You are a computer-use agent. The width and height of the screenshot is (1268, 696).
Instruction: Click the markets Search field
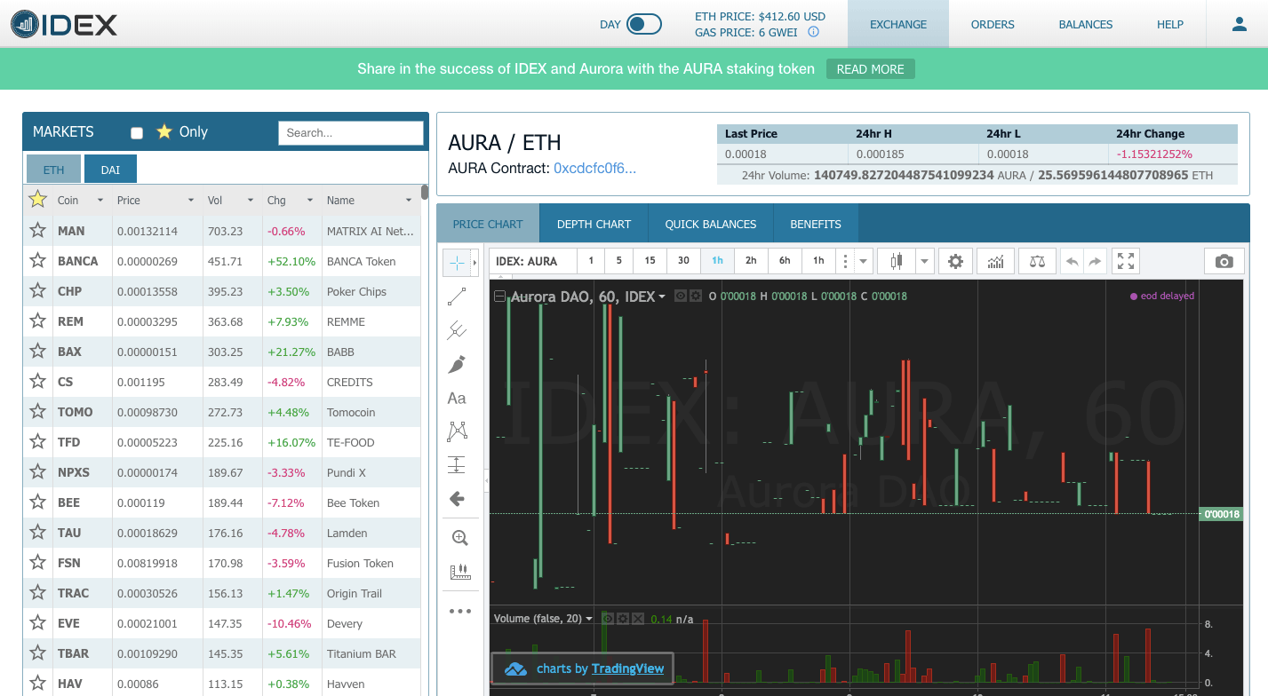coord(350,132)
